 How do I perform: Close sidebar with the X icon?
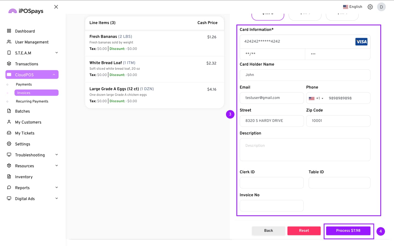point(56,7)
